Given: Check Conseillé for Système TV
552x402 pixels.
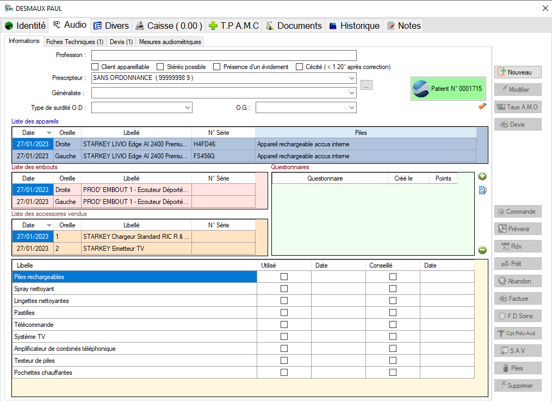Looking at the screenshot, I should pyautogui.click(x=393, y=337).
